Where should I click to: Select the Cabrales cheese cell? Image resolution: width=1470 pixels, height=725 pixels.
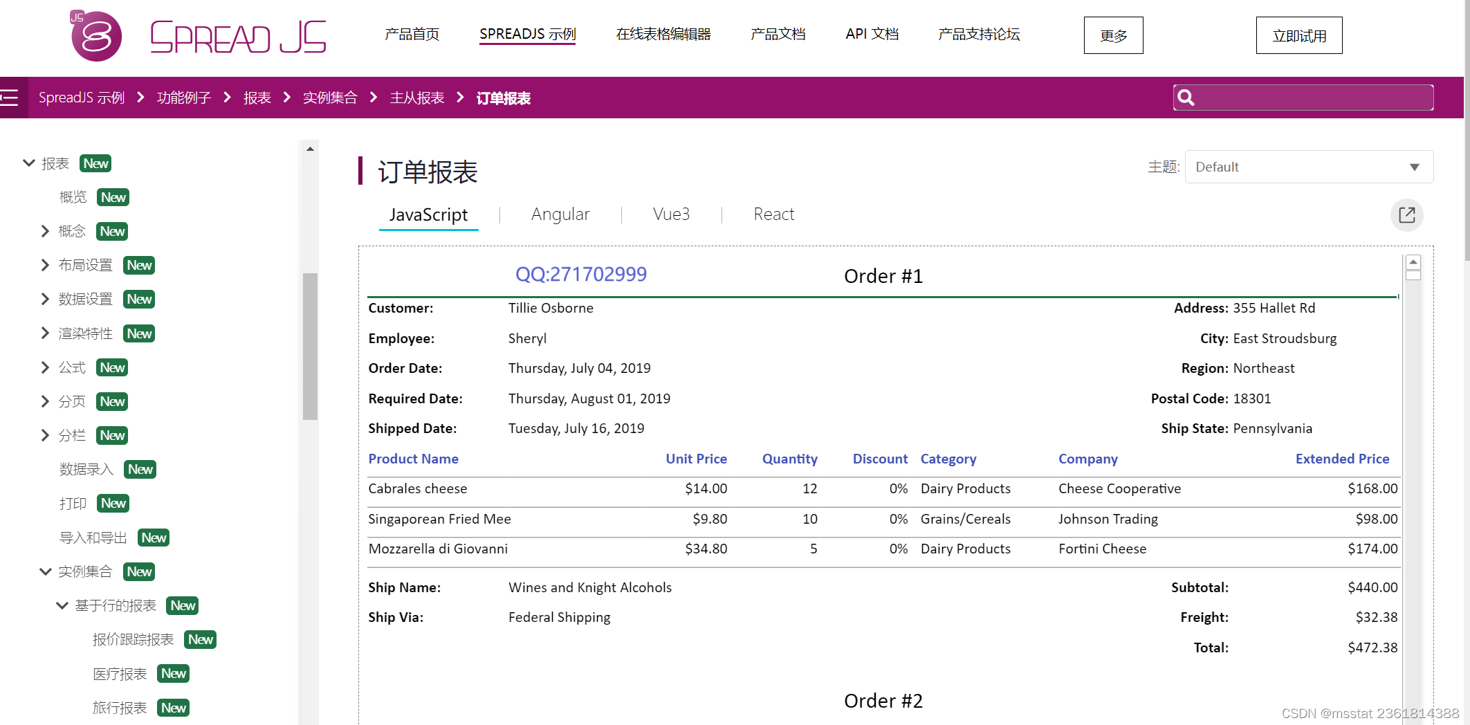[418, 488]
